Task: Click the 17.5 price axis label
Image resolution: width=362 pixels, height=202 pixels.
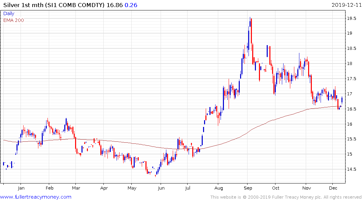Action: pos(352,79)
